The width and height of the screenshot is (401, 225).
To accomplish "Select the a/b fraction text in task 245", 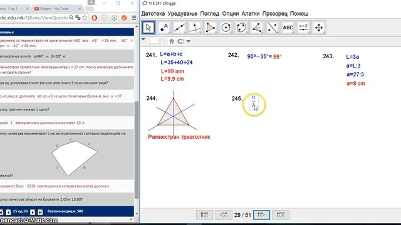I will pos(253,102).
